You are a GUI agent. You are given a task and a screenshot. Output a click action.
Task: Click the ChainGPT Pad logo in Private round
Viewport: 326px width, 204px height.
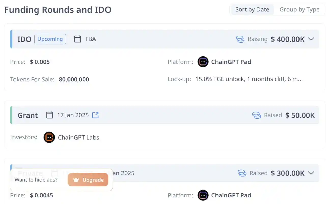(x=203, y=195)
